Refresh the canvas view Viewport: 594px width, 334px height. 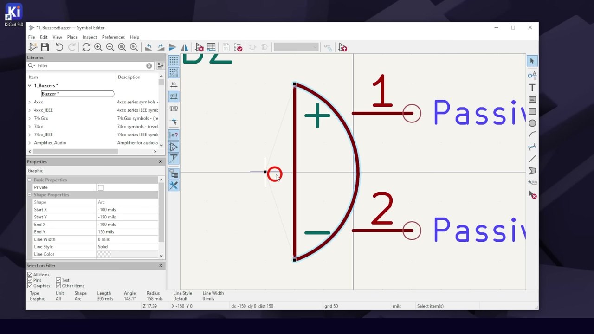[86, 47]
